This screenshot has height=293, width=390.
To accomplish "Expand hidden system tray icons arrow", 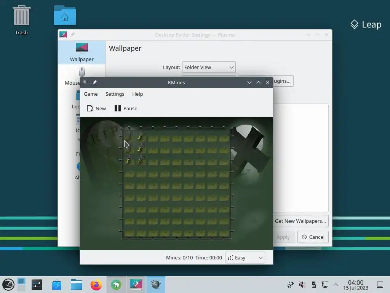I will click(x=336, y=285).
